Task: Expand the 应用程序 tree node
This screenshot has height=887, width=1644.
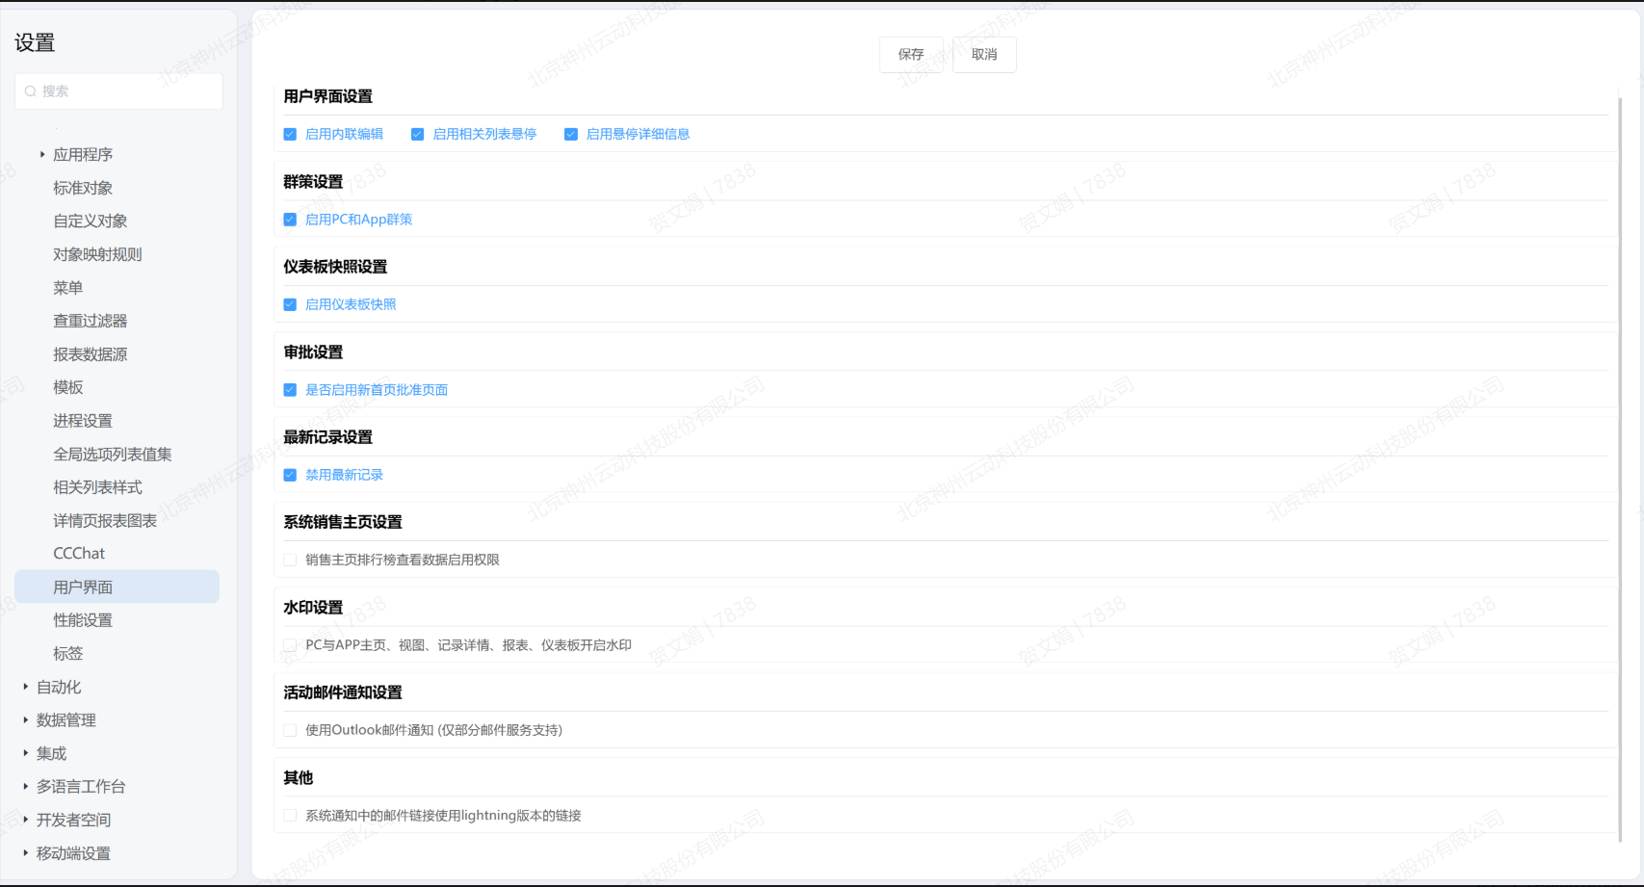Action: point(42,154)
